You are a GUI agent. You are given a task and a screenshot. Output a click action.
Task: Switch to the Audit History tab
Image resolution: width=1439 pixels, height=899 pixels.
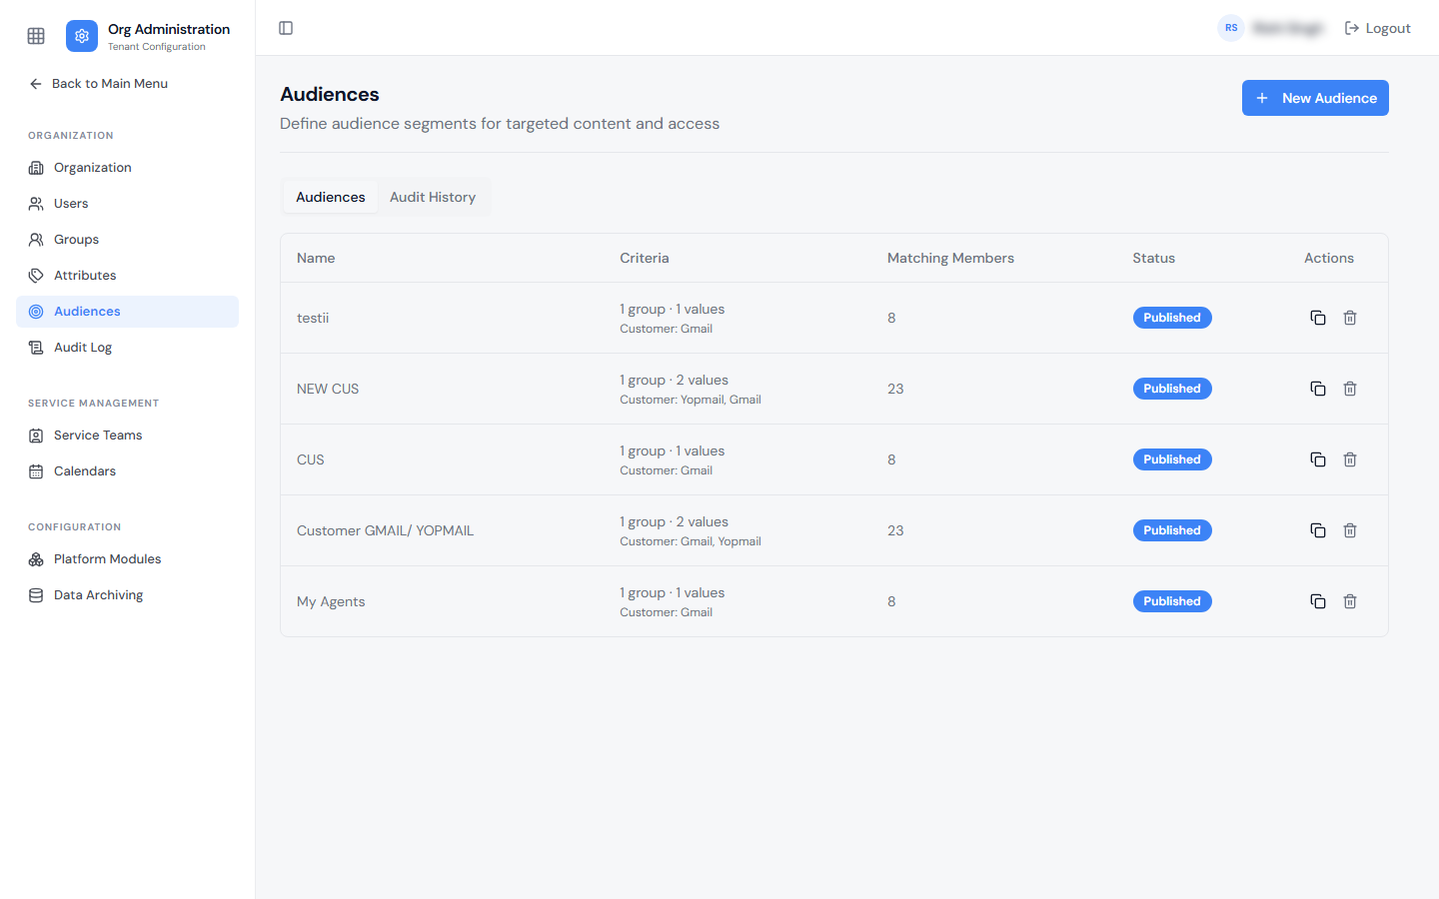coord(433,197)
